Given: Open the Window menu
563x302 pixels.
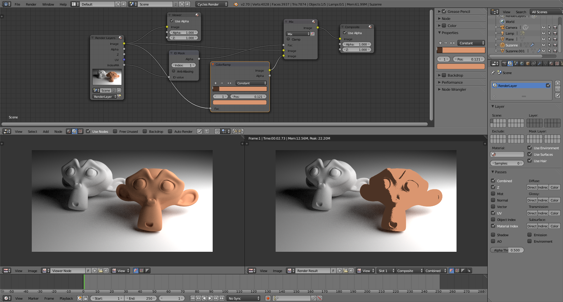Looking at the screenshot, I should click(x=48, y=4).
